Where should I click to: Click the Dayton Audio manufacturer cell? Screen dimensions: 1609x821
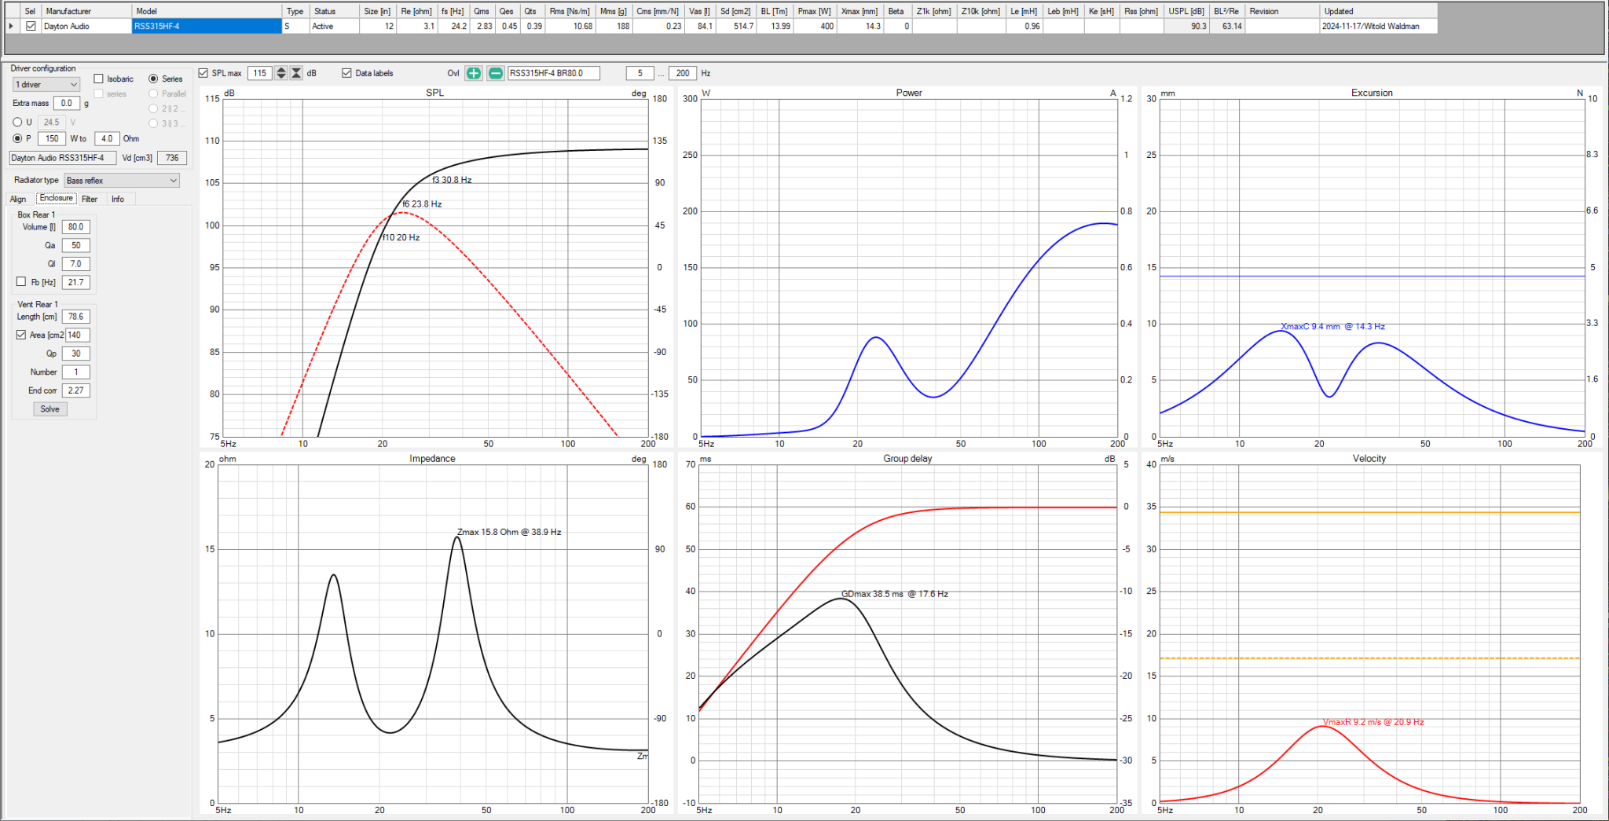coord(86,26)
